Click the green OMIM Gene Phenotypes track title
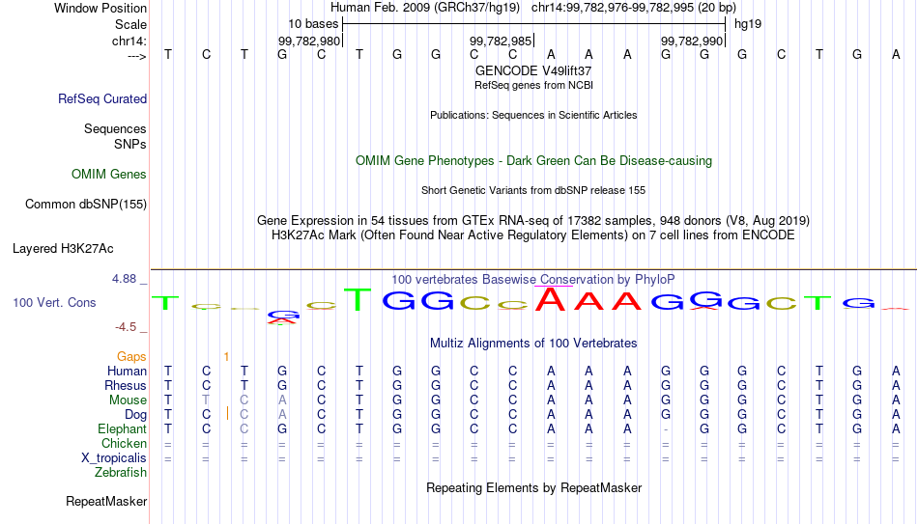918x524 pixels. click(533, 161)
